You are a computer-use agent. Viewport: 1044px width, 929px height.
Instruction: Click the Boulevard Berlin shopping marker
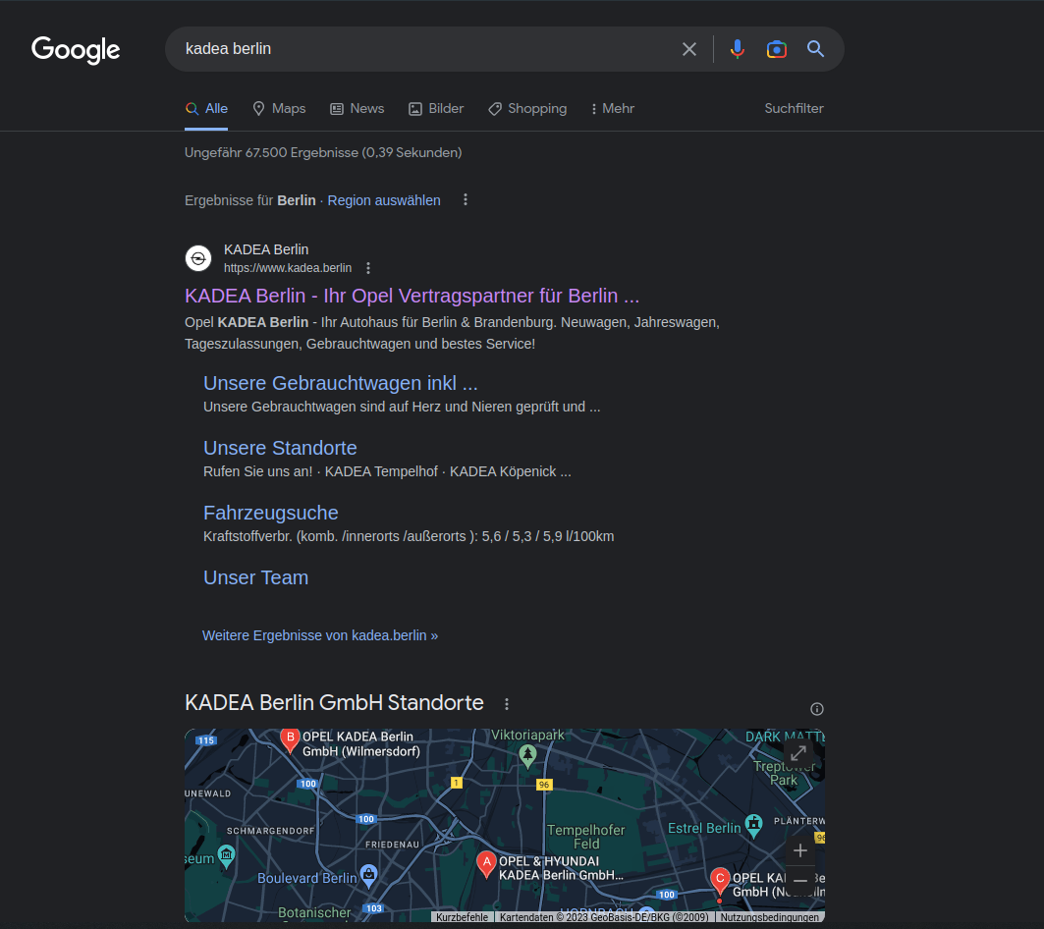click(x=369, y=874)
